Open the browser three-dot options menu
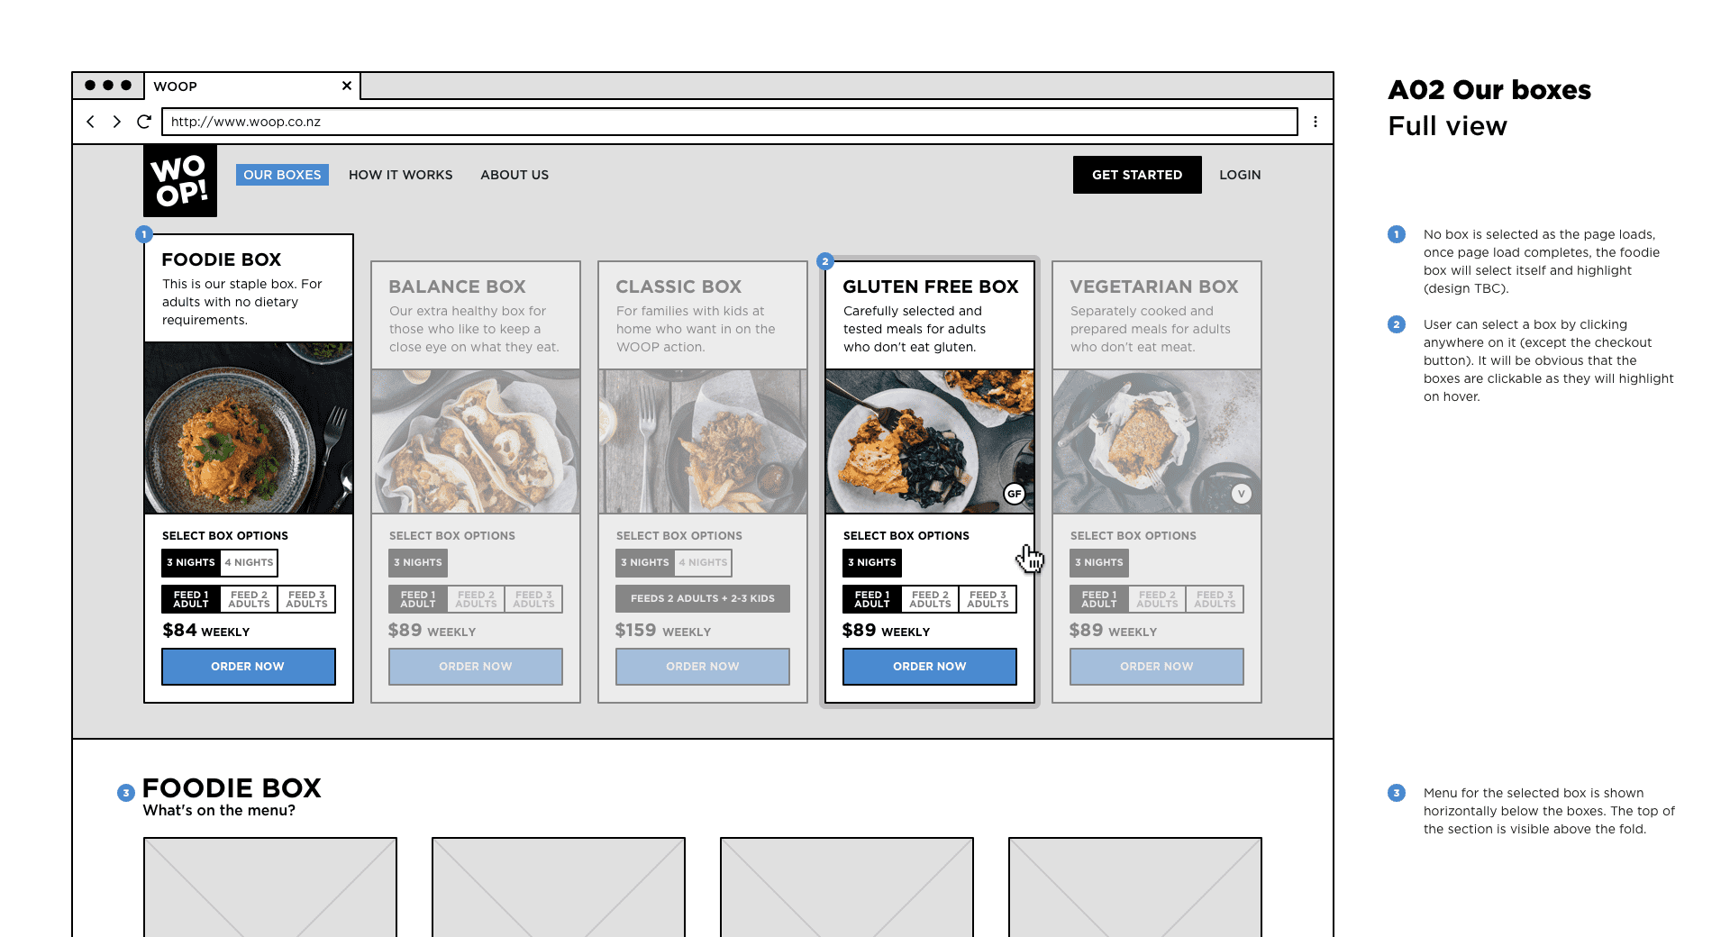Screen dimensions: 1730x937 1316,122
